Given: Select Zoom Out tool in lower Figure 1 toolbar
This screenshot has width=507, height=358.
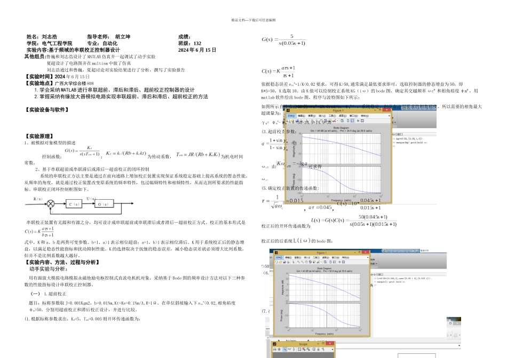Looking at the screenshot, I should (302, 262).
